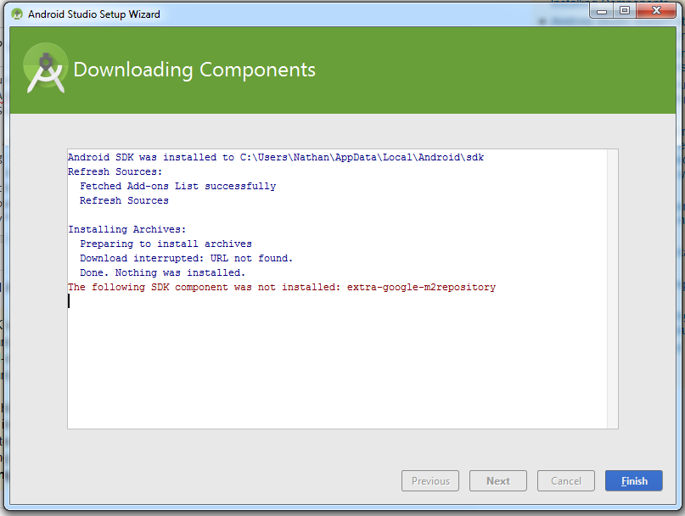Click 'Fetched Add-ons List successfully' line
Screen dimensions: 685x516
(x=177, y=186)
